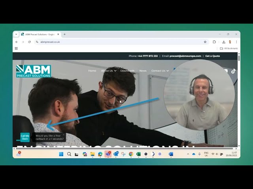Screen dimensions: 253x189
Task: Open site information icon in address bar
Action: click(37, 42)
